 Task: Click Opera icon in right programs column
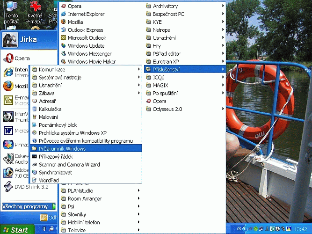(x=148, y=101)
